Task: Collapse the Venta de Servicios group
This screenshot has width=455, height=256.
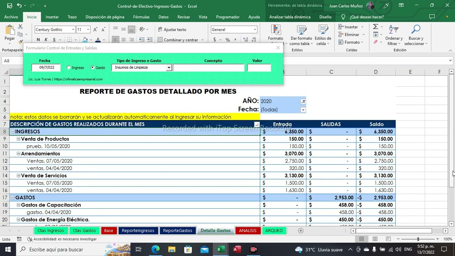Action: click(x=18, y=176)
